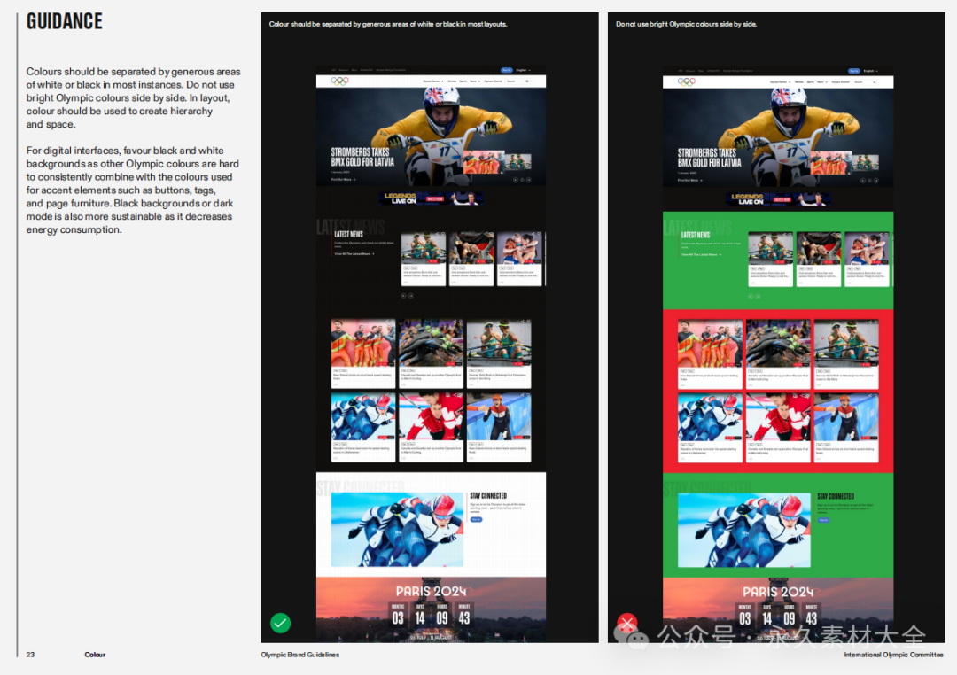Click International Olympic Committee footer text
The width and height of the screenshot is (957, 675).
click(893, 655)
